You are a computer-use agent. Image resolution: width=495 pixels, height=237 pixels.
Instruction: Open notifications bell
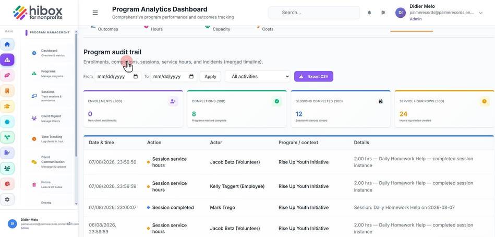(369, 13)
